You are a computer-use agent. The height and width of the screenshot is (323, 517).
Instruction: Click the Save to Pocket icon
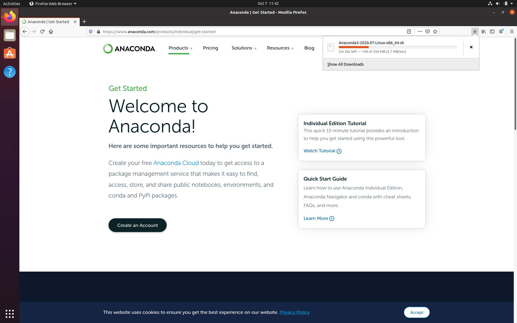[427, 31]
